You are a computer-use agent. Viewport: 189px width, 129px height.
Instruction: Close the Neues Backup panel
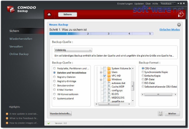179,25
